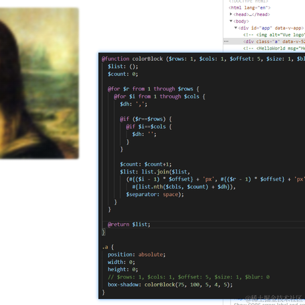305x305 pixels.
Task: Expand the head element in DOM tree
Action: point(231,14)
